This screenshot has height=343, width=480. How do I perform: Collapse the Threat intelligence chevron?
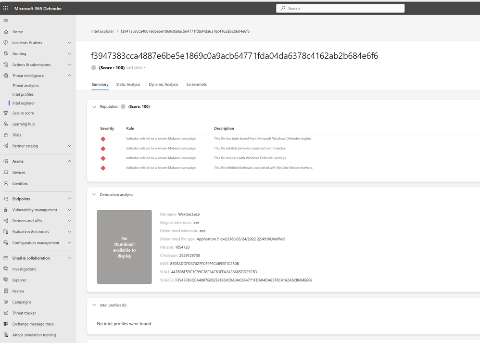click(x=69, y=76)
